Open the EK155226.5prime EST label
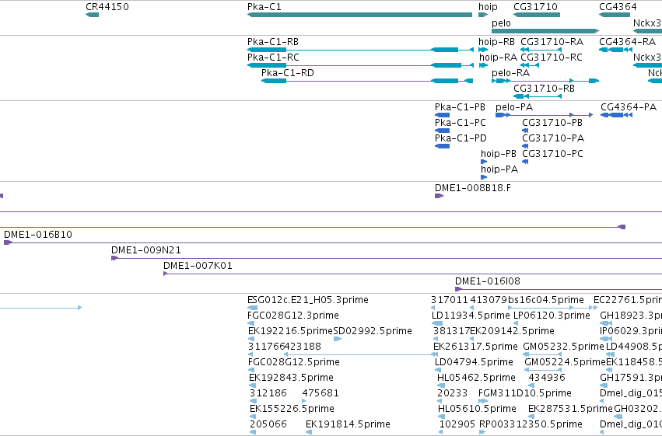The width and height of the screenshot is (662, 436). (x=292, y=410)
